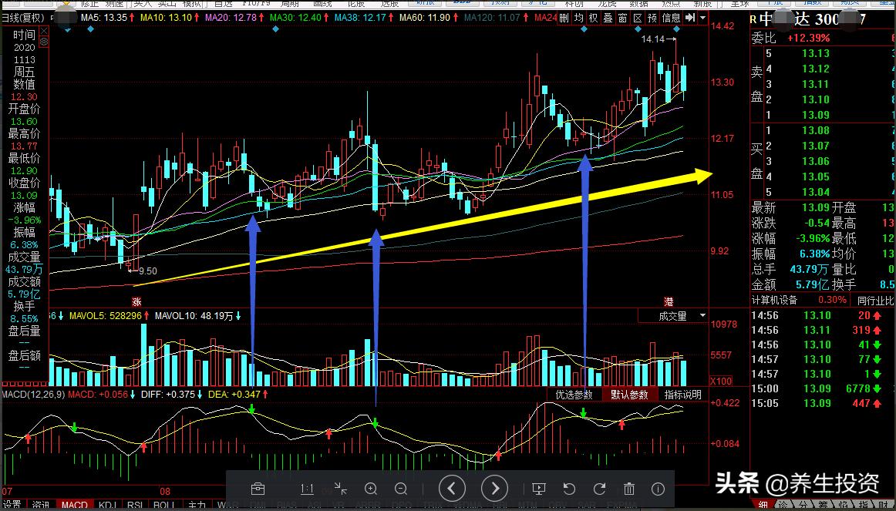Click the 9.50 low price label
This screenshot has width=896, height=511.
click(x=147, y=271)
